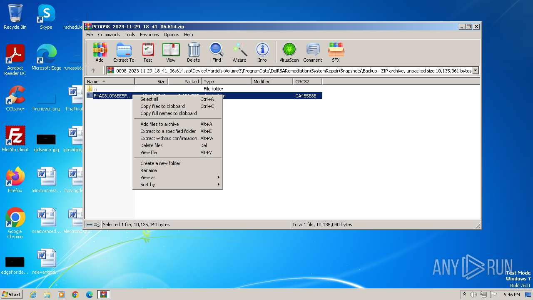Open Google Chrome desktop shortcut
The width and height of the screenshot is (533, 300).
tap(15, 223)
